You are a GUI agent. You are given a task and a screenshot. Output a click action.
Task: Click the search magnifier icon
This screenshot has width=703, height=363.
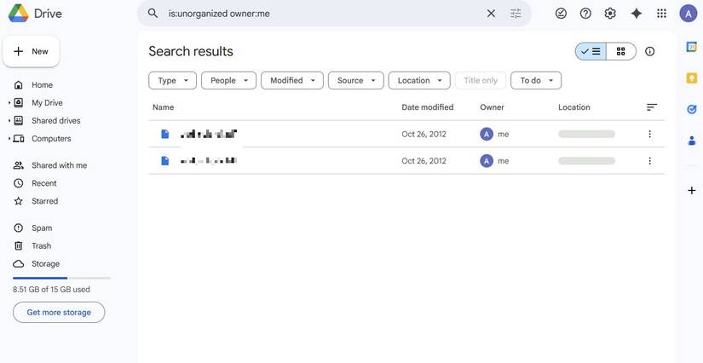[x=153, y=14]
